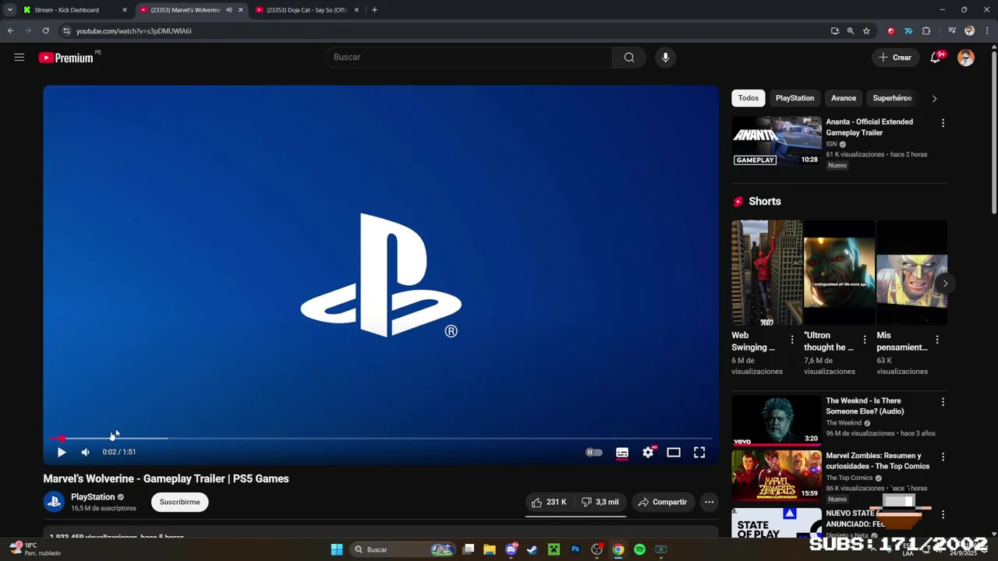Open video player settings gear
This screenshot has width=998, height=561.
pos(648,452)
